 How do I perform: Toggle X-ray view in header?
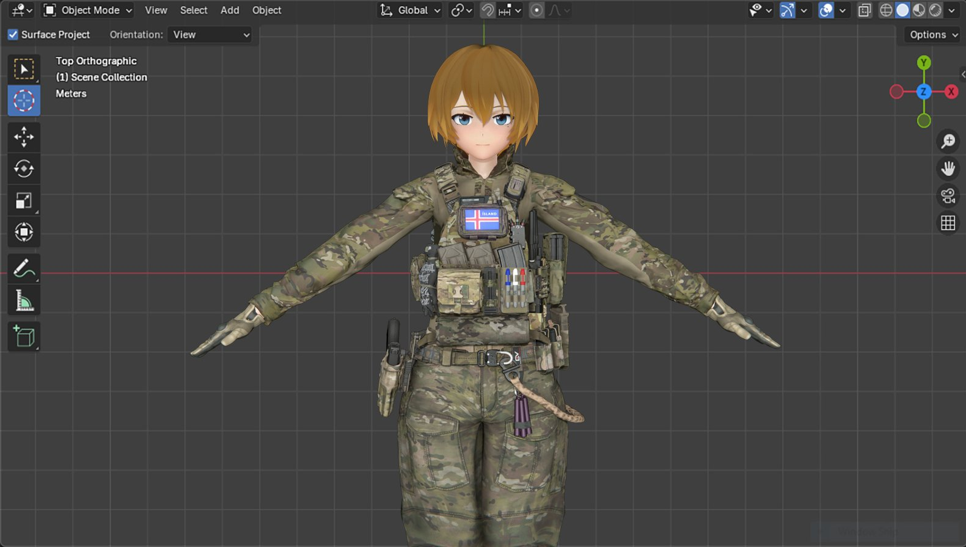click(x=864, y=10)
